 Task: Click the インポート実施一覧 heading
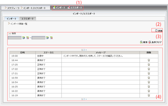click(x=19, y=24)
